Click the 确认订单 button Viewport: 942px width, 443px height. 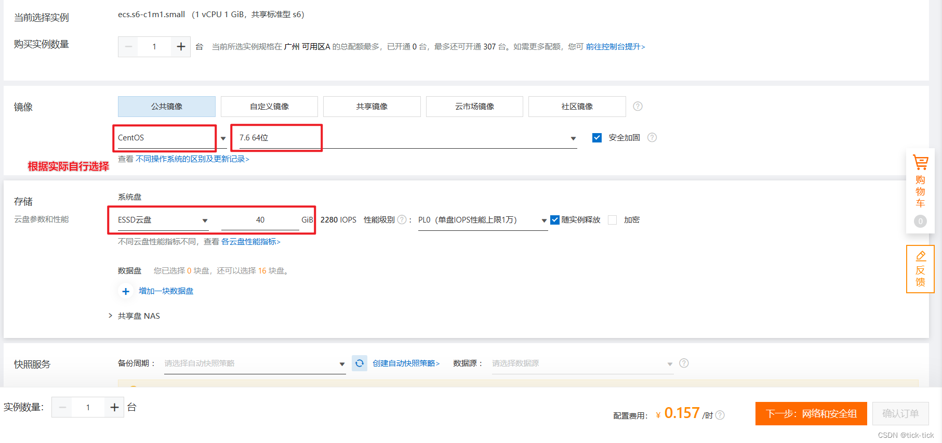click(900, 414)
